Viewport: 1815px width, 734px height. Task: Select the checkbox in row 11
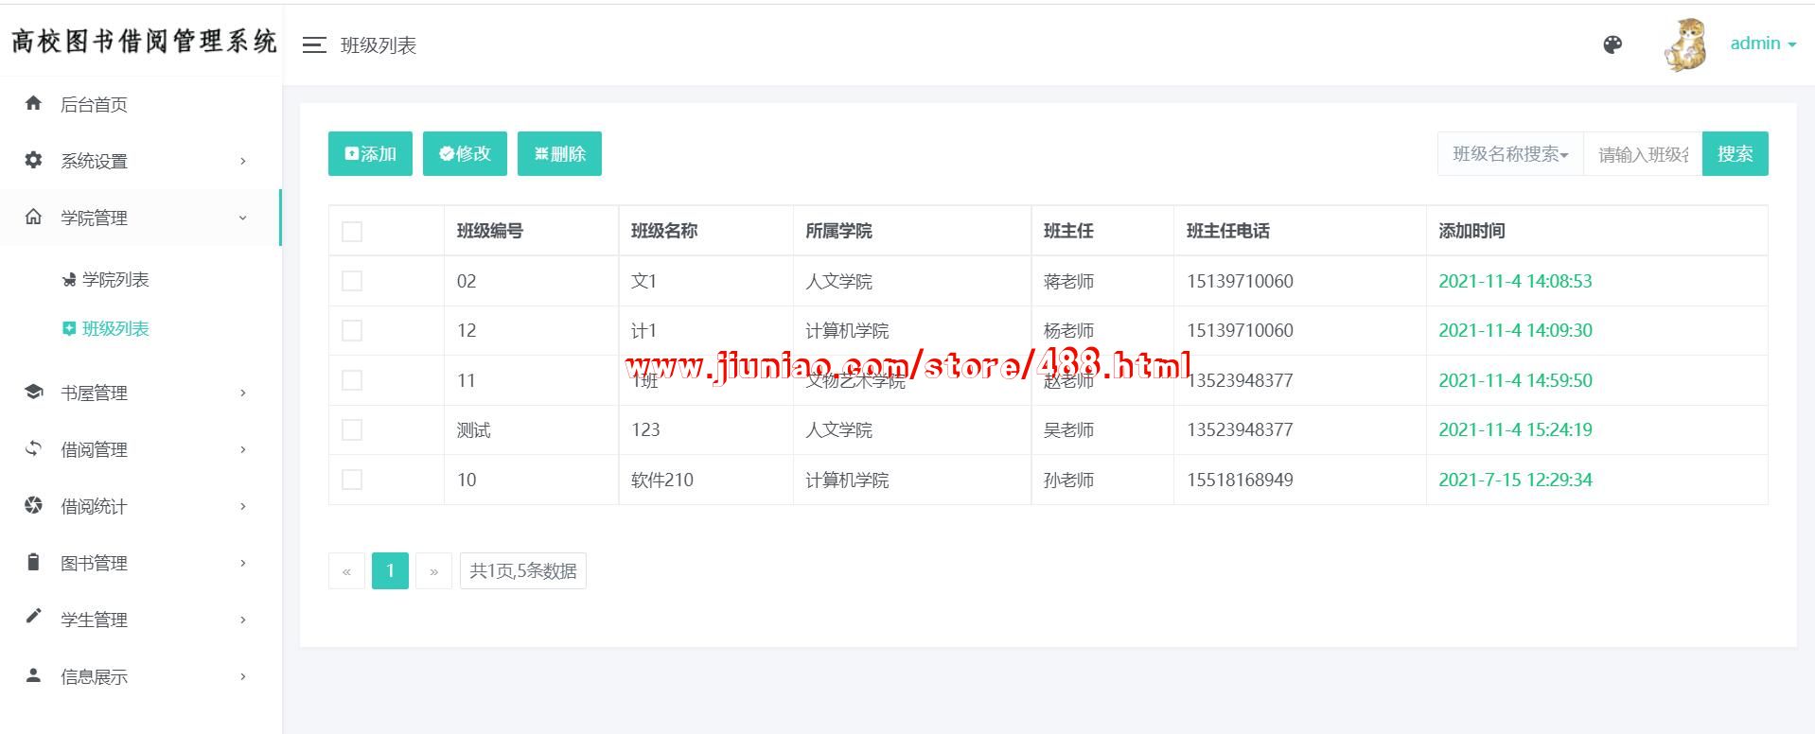[352, 380]
